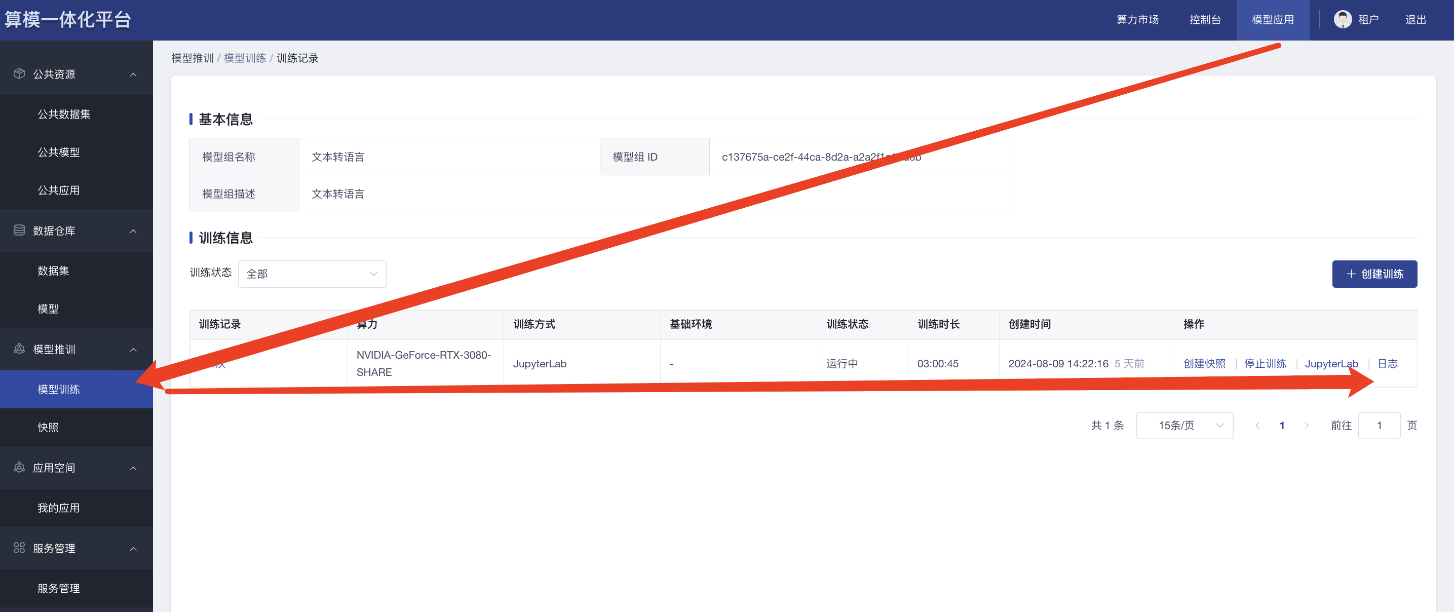Switch to 算力市场 top tab
This screenshot has width=1454, height=612.
tap(1137, 20)
